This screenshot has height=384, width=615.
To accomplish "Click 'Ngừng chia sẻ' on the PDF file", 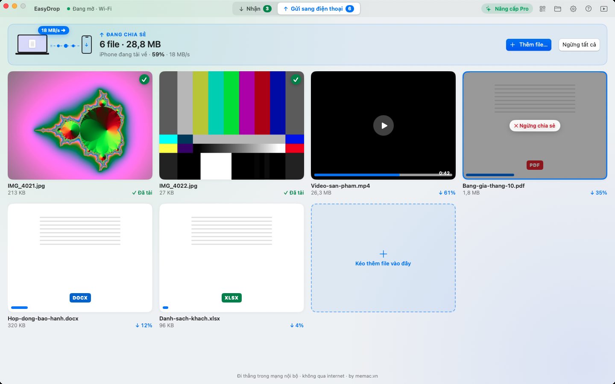I will pyautogui.click(x=535, y=125).
